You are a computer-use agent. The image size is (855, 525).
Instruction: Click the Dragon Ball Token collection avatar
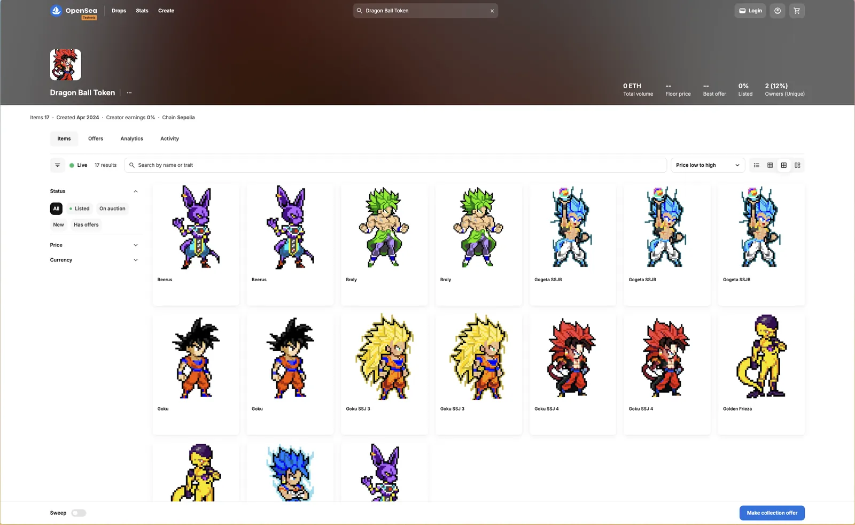click(x=66, y=65)
